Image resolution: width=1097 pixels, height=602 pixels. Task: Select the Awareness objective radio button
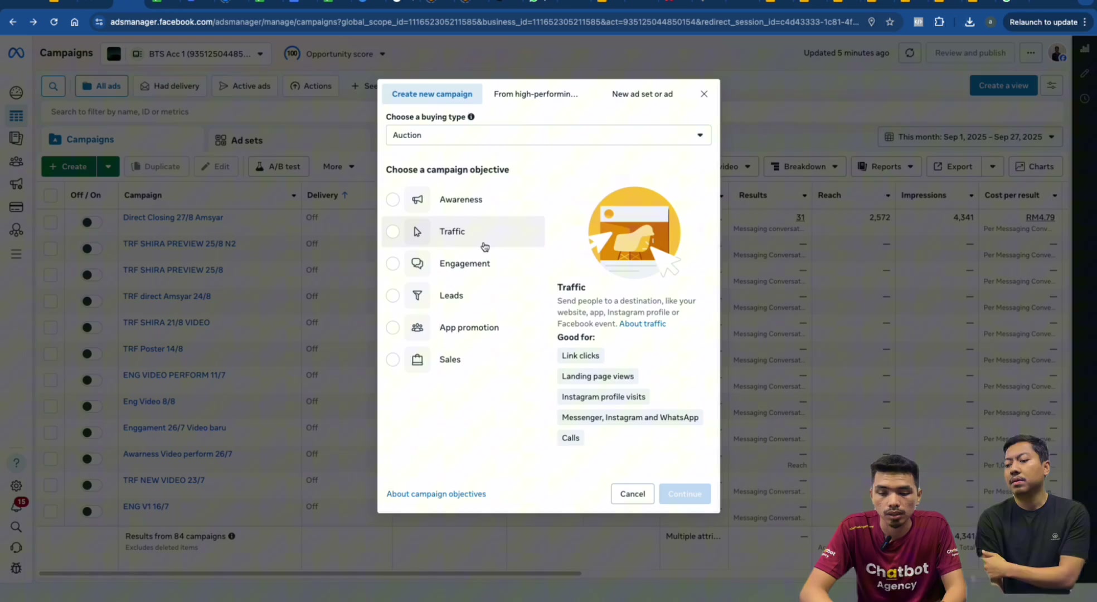[x=392, y=200]
